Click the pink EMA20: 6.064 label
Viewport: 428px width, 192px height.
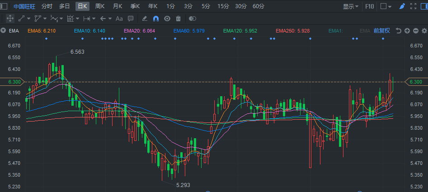(x=140, y=31)
